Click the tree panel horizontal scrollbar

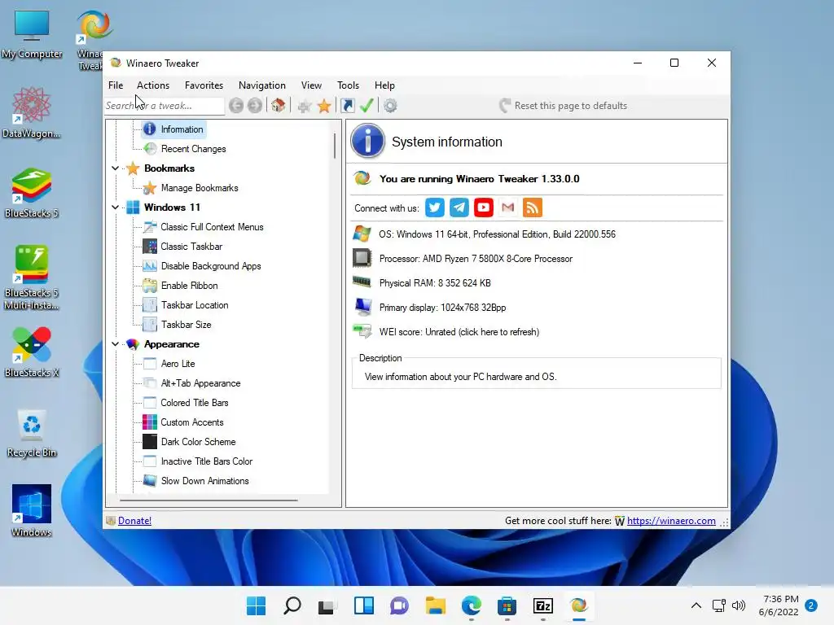coord(208,500)
